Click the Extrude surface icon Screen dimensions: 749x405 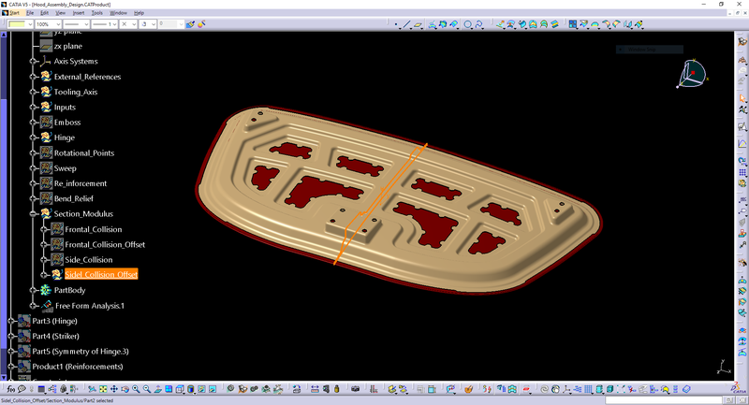(x=500, y=24)
